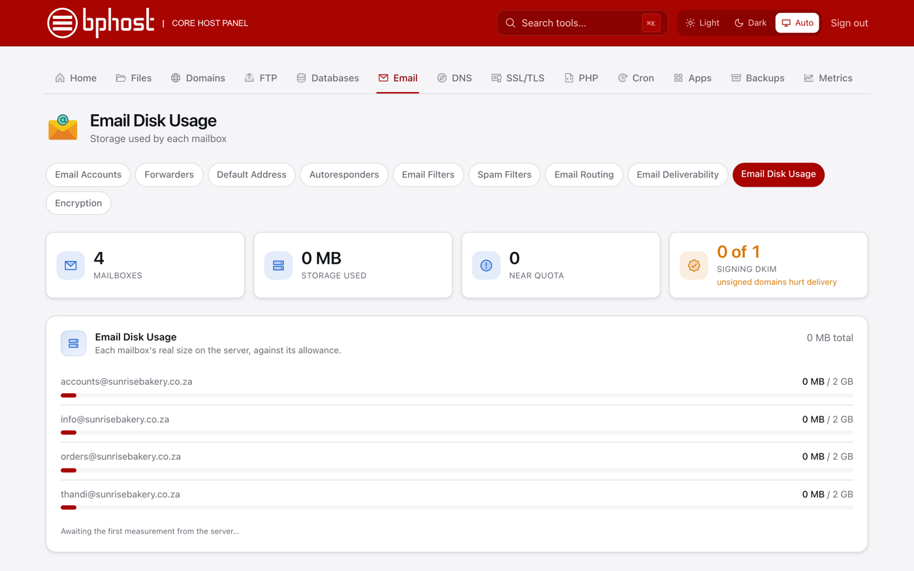Open the Autoresponders section
Viewport: 914px width, 571px height.
coord(344,175)
